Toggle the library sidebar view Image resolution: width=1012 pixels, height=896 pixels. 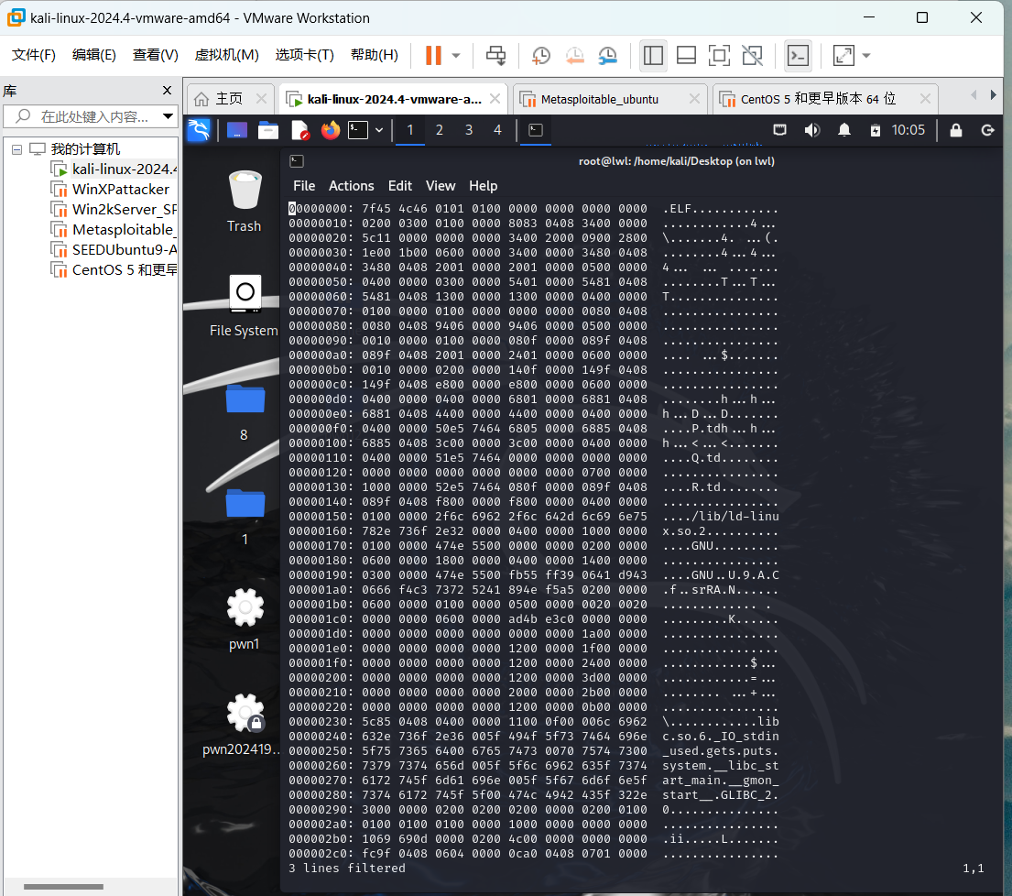[x=653, y=56]
